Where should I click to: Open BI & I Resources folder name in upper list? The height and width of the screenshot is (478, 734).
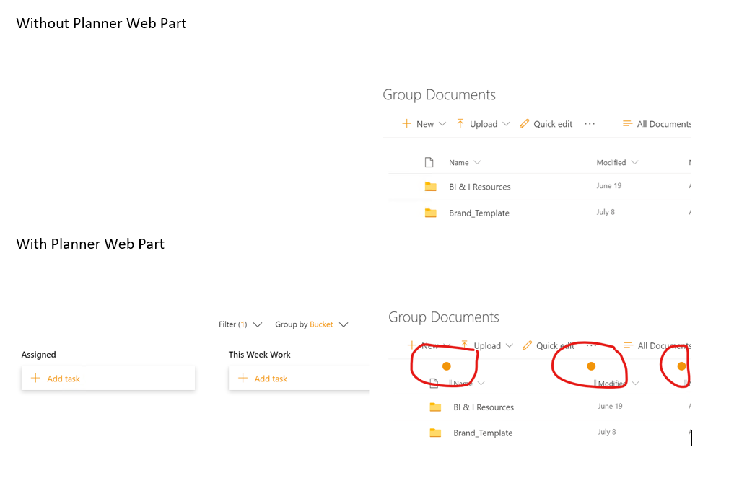(480, 187)
